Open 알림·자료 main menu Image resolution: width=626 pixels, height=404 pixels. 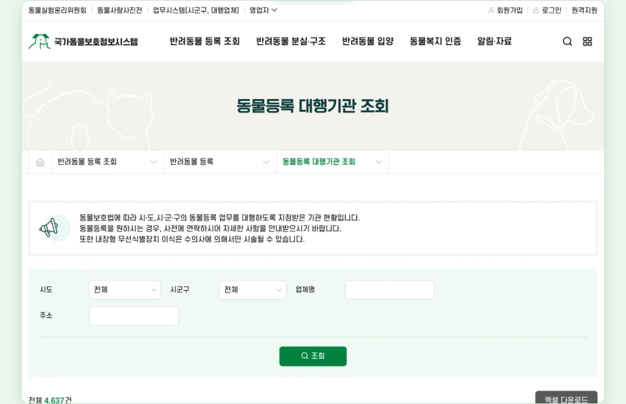point(494,41)
